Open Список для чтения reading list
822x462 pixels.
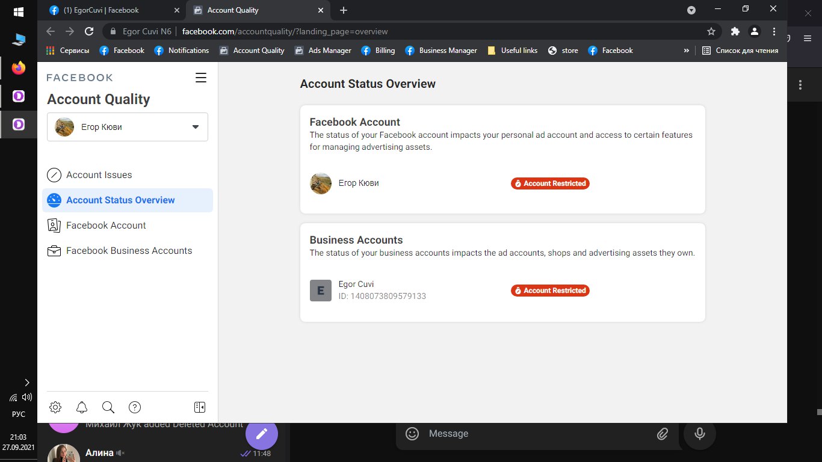pyautogui.click(x=740, y=51)
